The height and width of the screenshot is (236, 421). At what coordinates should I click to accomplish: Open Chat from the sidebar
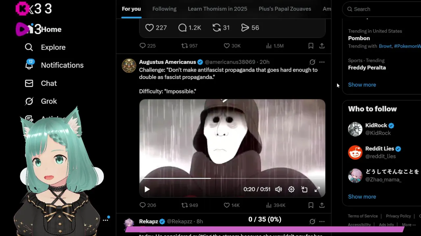click(x=41, y=83)
